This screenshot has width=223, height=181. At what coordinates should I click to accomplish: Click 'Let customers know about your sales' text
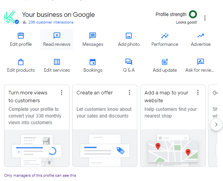click(104, 112)
